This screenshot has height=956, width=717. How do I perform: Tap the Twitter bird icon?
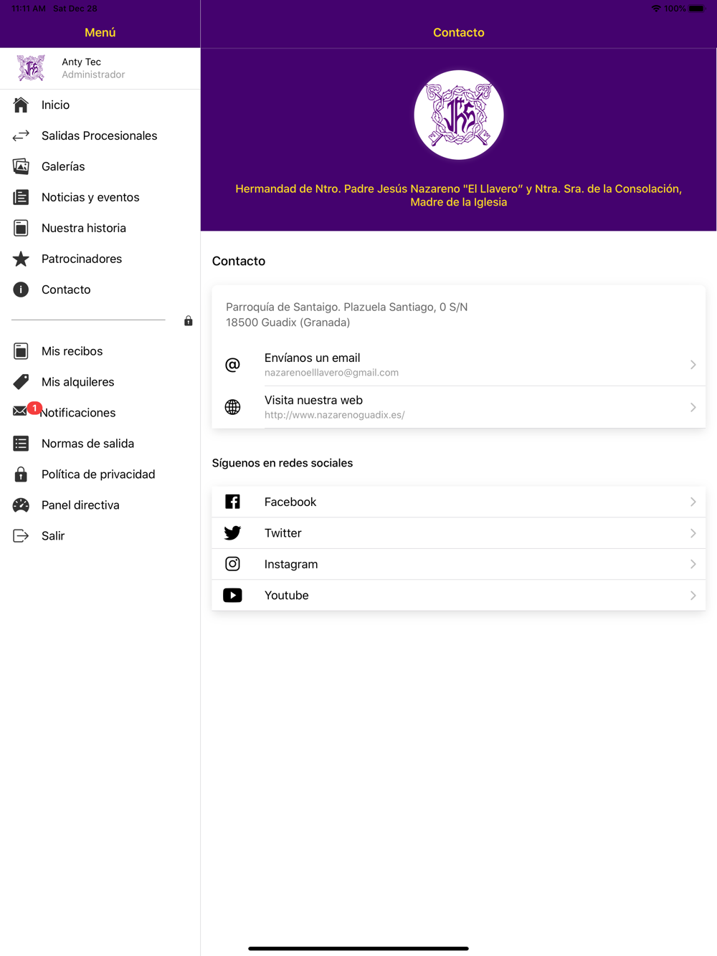click(x=232, y=533)
